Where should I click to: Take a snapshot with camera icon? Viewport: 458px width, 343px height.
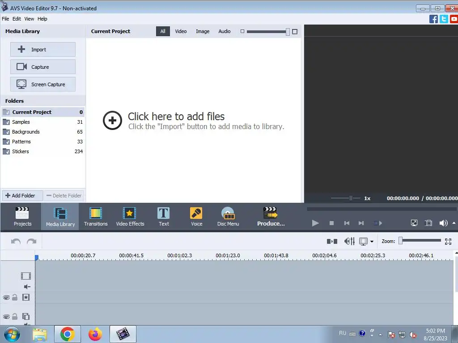[428, 223]
